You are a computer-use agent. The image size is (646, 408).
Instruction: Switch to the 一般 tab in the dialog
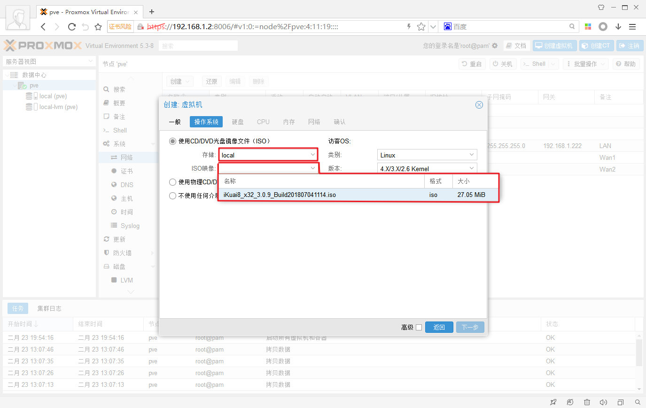(174, 122)
